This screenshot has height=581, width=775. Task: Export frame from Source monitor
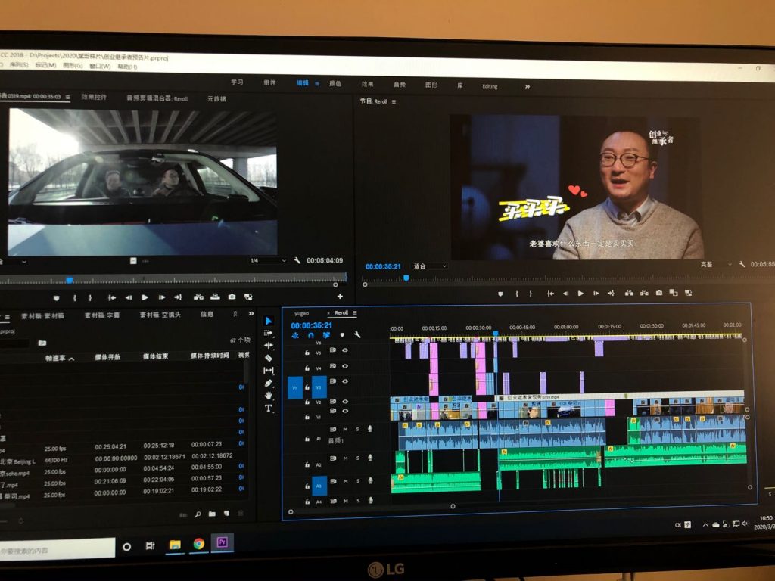coord(232,297)
